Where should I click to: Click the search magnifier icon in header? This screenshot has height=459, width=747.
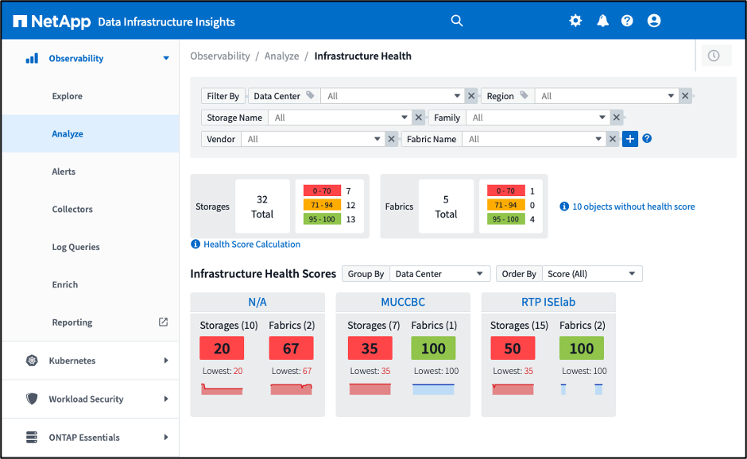[457, 21]
